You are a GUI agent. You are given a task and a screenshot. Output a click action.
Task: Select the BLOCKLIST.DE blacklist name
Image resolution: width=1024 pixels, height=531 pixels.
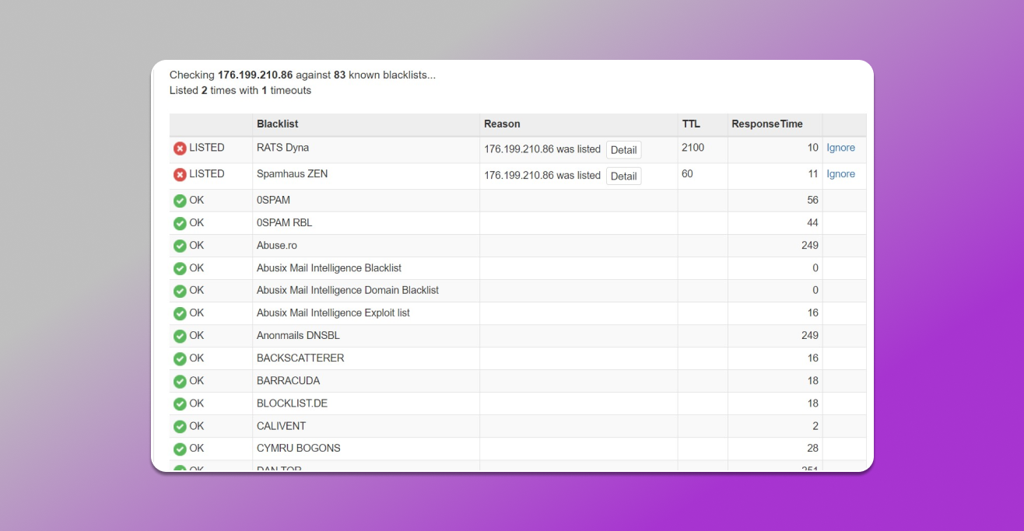pyautogui.click(x=292, y=403)
